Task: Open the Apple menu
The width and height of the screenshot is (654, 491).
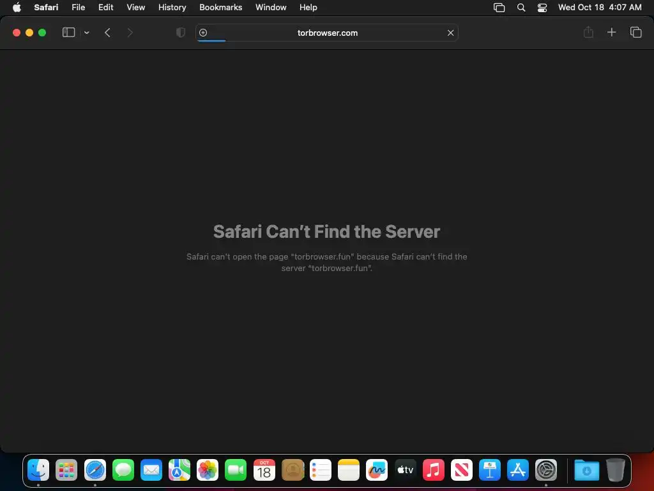Action: tap(17, 7)
